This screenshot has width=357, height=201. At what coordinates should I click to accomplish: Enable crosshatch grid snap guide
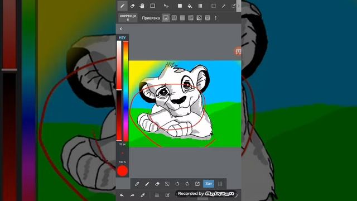click(x=182, y=18)
